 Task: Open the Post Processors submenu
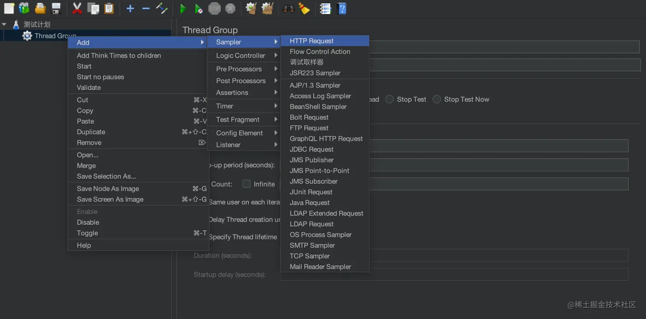(x=244, y=81)
